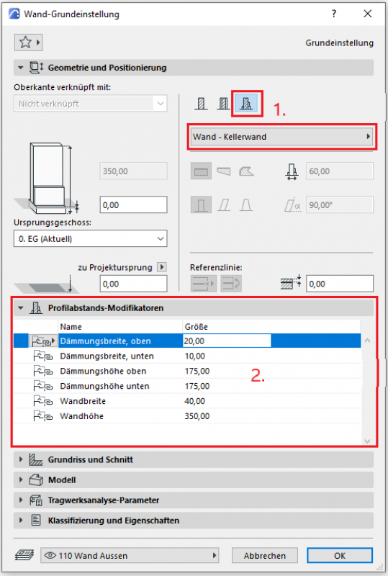Screen dimensions: 388x576
Task: Collapse the Geometrie und Positionierung panel
Action: (21, 68)
